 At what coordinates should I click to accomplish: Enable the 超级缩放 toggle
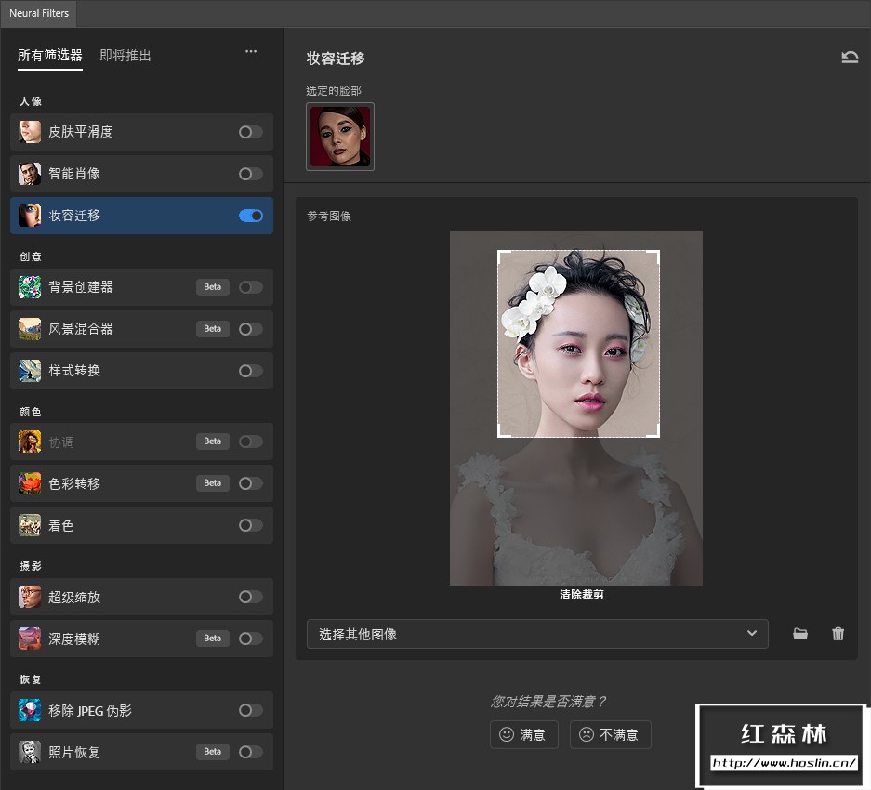pyautogui.click(x=251, y=597)
